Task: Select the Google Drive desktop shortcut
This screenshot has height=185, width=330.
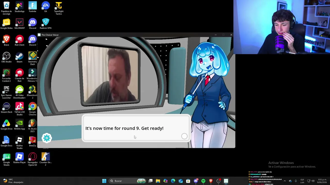Action: pyautogui.click(x=6, y=125)
